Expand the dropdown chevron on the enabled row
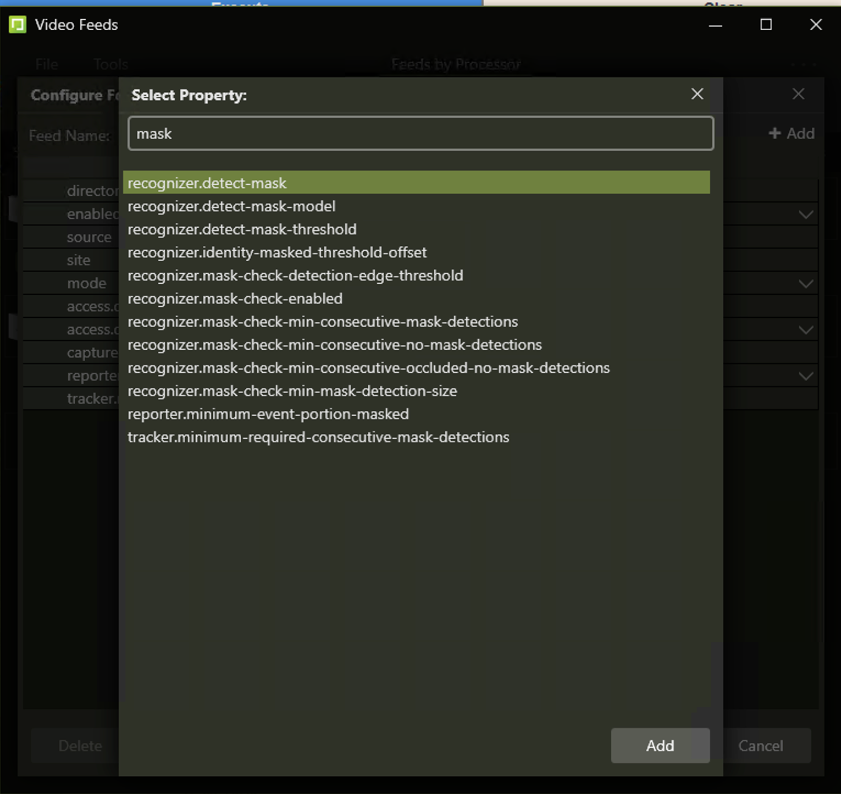 coord(805,214)
